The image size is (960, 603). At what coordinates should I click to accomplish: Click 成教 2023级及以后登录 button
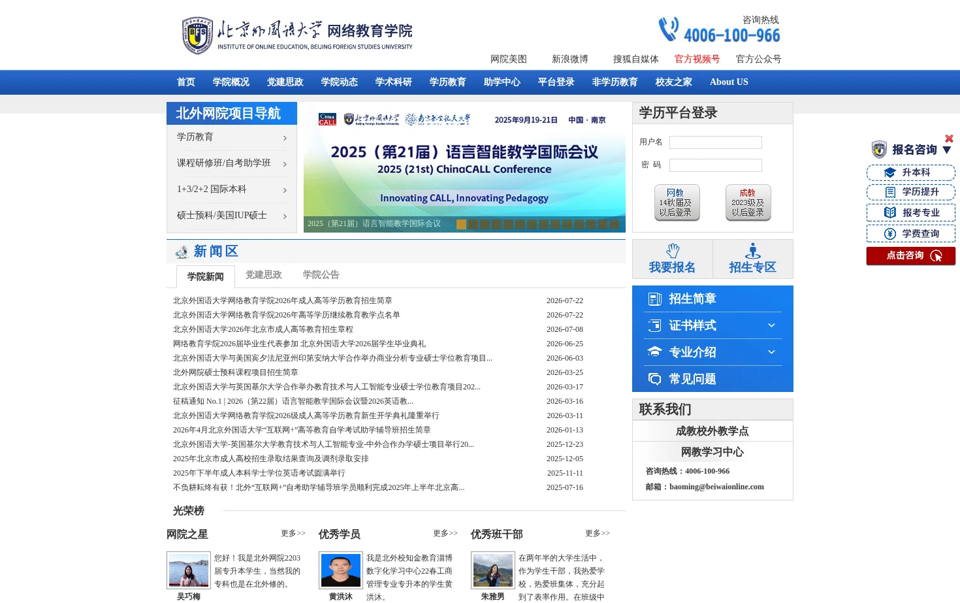(748, 203)
